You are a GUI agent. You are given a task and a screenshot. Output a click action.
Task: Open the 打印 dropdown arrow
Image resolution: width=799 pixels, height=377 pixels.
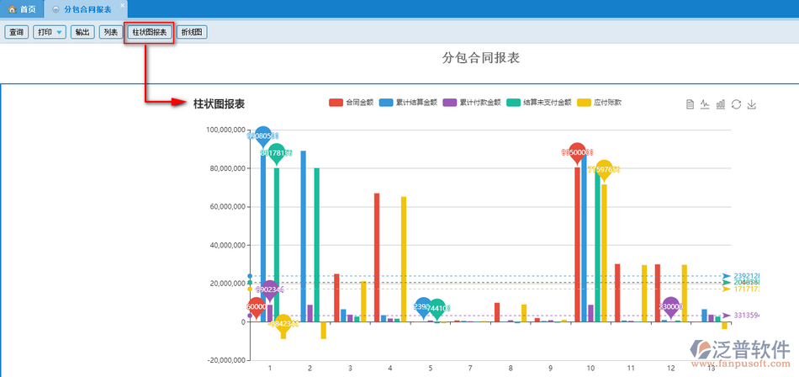[x=59, y=33]
